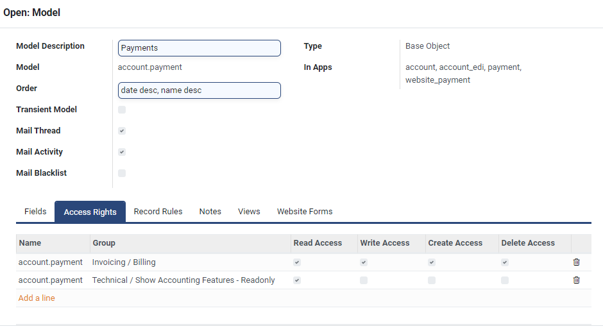The image size is (603, 331).
Task: Toggle the Mail Blacklist checkbox
Action: coord(122,173)
